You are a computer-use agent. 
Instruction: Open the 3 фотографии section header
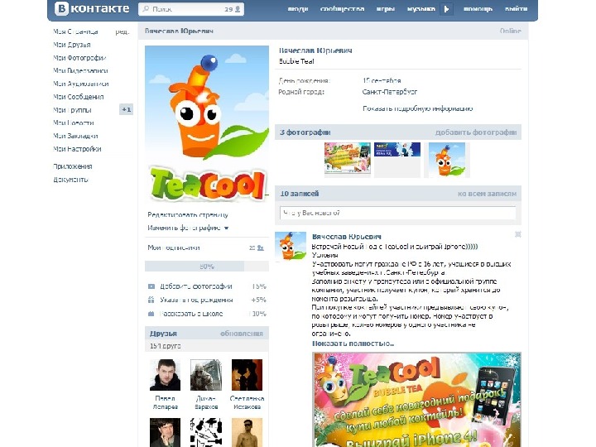tap(305, 132)
